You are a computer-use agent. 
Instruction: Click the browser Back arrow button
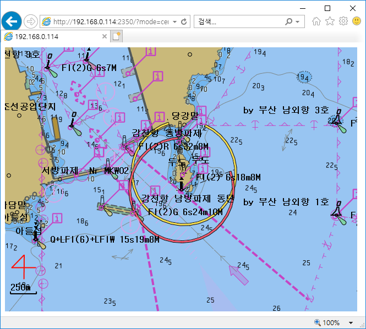point(12,21)
